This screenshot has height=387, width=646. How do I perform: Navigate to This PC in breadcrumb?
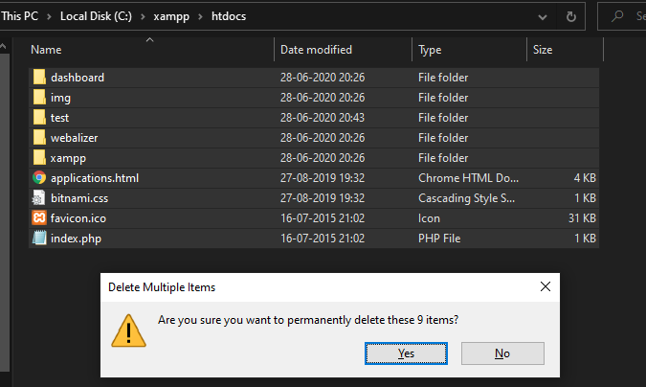pyautogui.click(x=20, y=16)
